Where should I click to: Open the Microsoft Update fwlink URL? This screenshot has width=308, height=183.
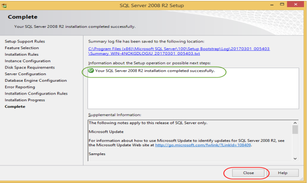203,145
